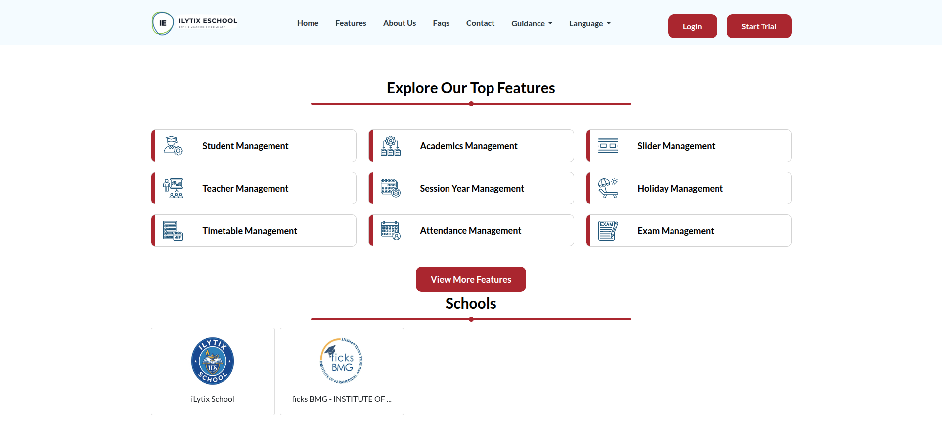This screenshot has height=446, width=942.
Task: Go to the Features nav link
Action: point(351,23)
